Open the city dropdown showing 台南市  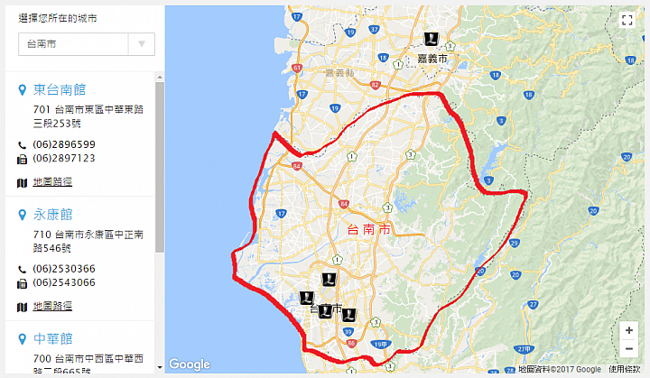coord(87,44)
